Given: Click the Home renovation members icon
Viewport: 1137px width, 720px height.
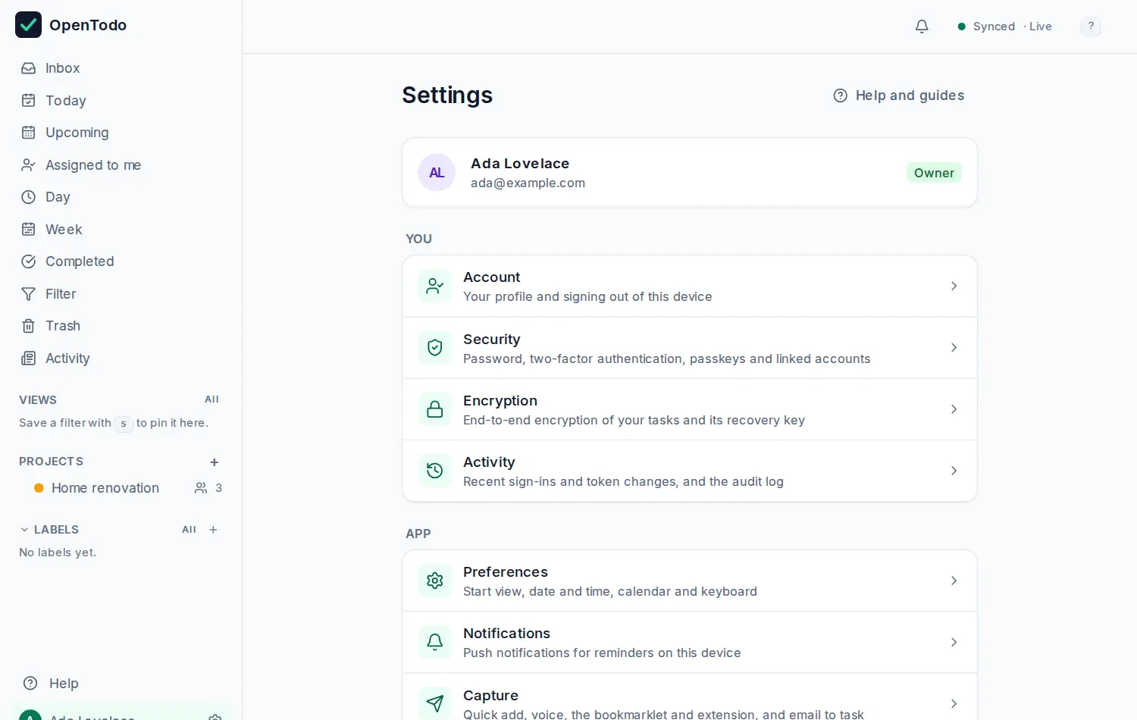Looking at the screenshot, I should (201, 488).
